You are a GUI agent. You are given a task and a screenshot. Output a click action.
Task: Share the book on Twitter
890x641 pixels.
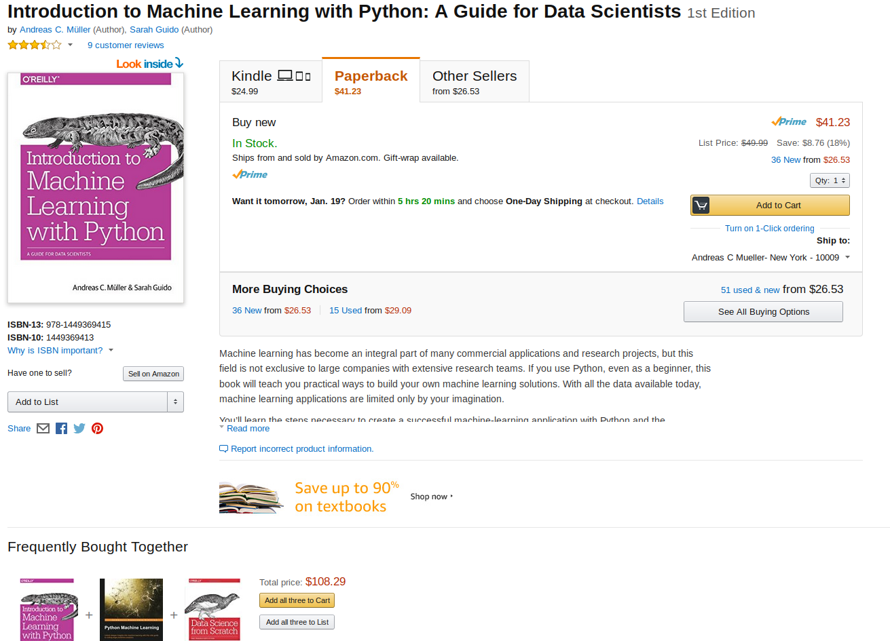[x=79, y=428]
